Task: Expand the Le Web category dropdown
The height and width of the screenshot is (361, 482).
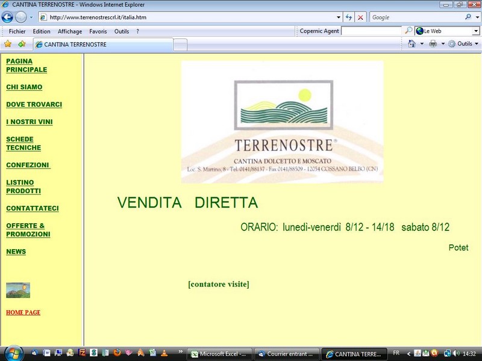Action: (x=476, y=31)
